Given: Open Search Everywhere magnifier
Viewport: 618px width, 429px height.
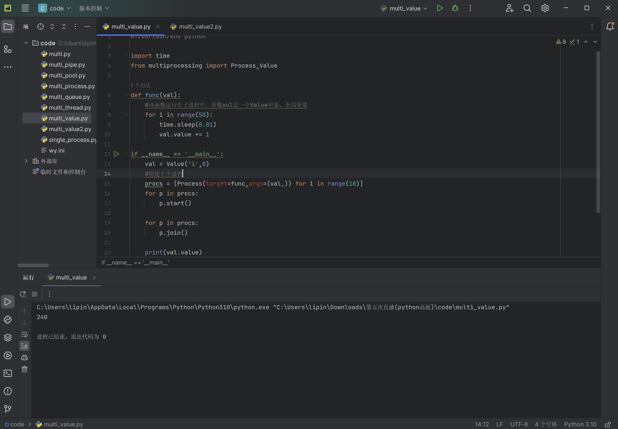Looking at the screenshot, I should (527, 8).
